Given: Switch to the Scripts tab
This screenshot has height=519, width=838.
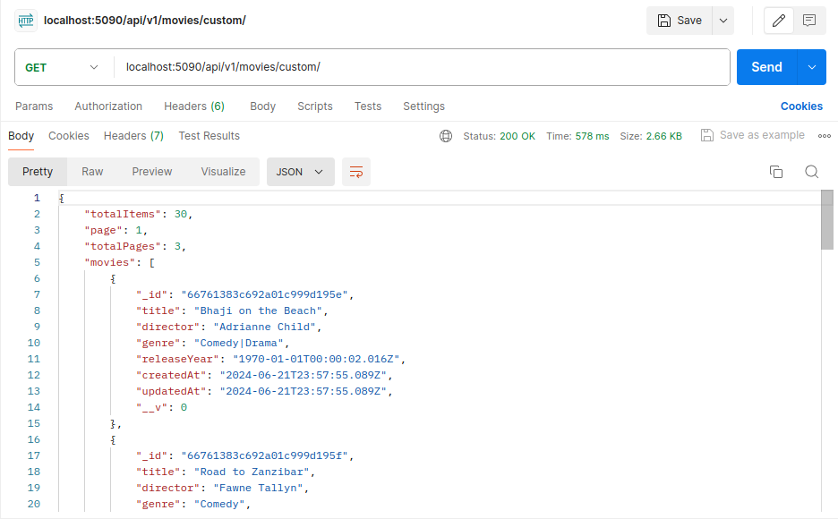Looking at the screenshot, I should click(x=315, y=106).
